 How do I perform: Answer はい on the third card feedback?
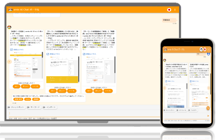[x=89, y=91]
